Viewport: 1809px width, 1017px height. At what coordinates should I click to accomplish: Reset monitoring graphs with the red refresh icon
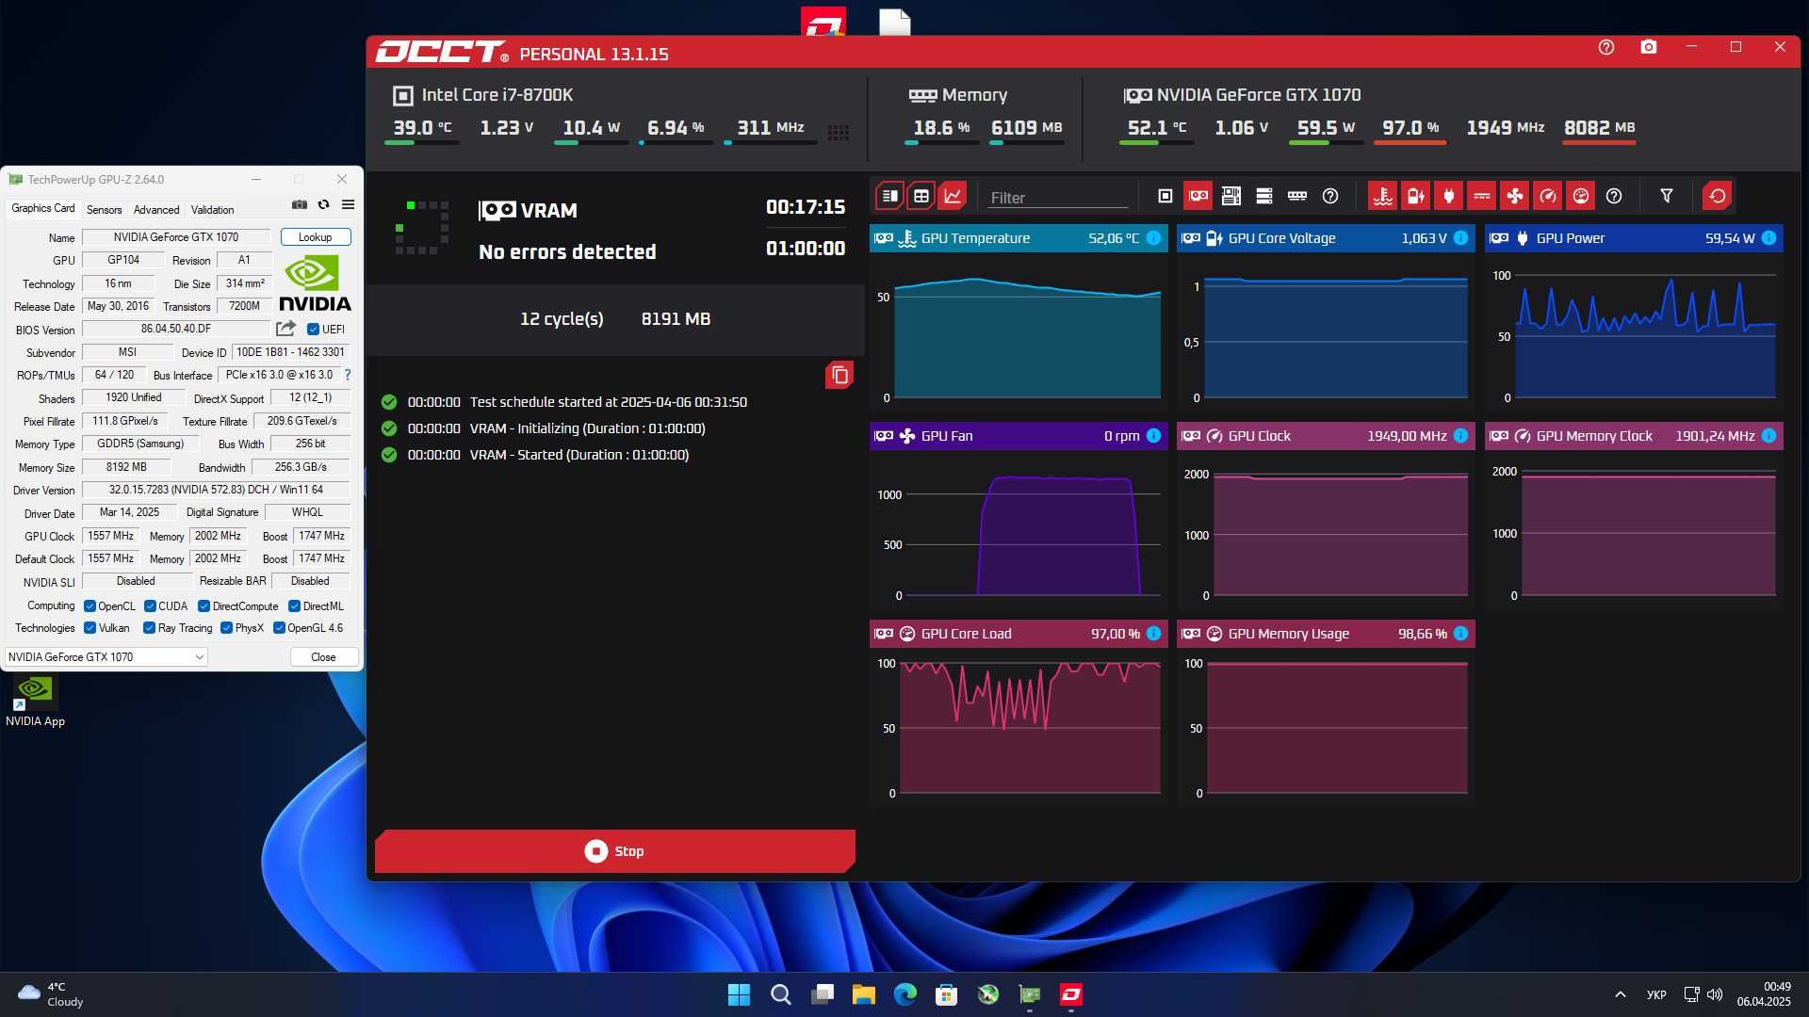click(x=1718, y=196)
